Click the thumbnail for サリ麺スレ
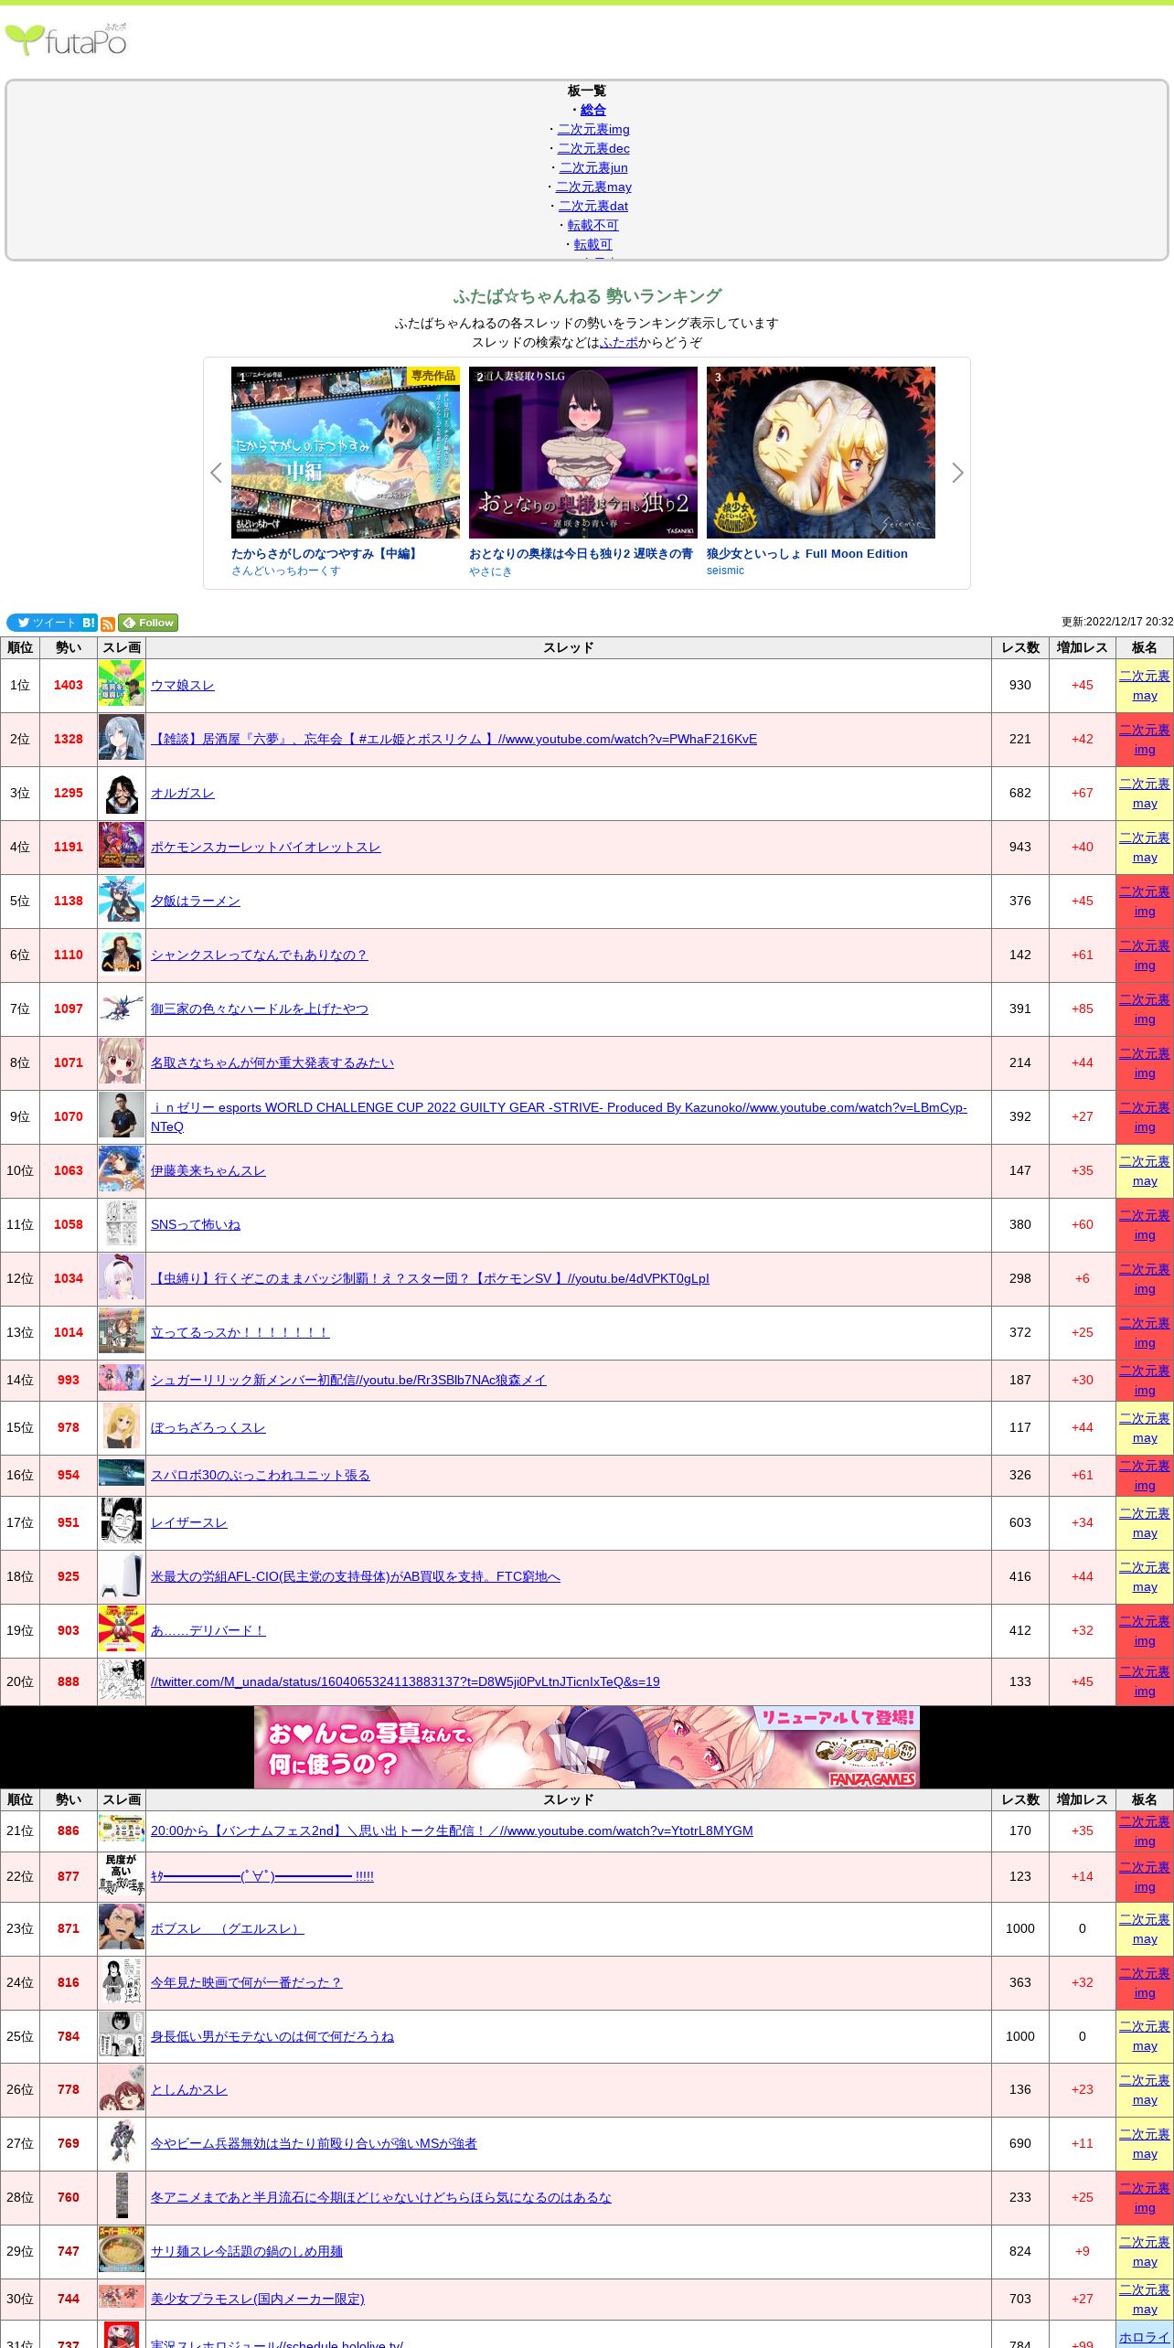The height and width of the screenshot is (2348, 1174). 122,2251
